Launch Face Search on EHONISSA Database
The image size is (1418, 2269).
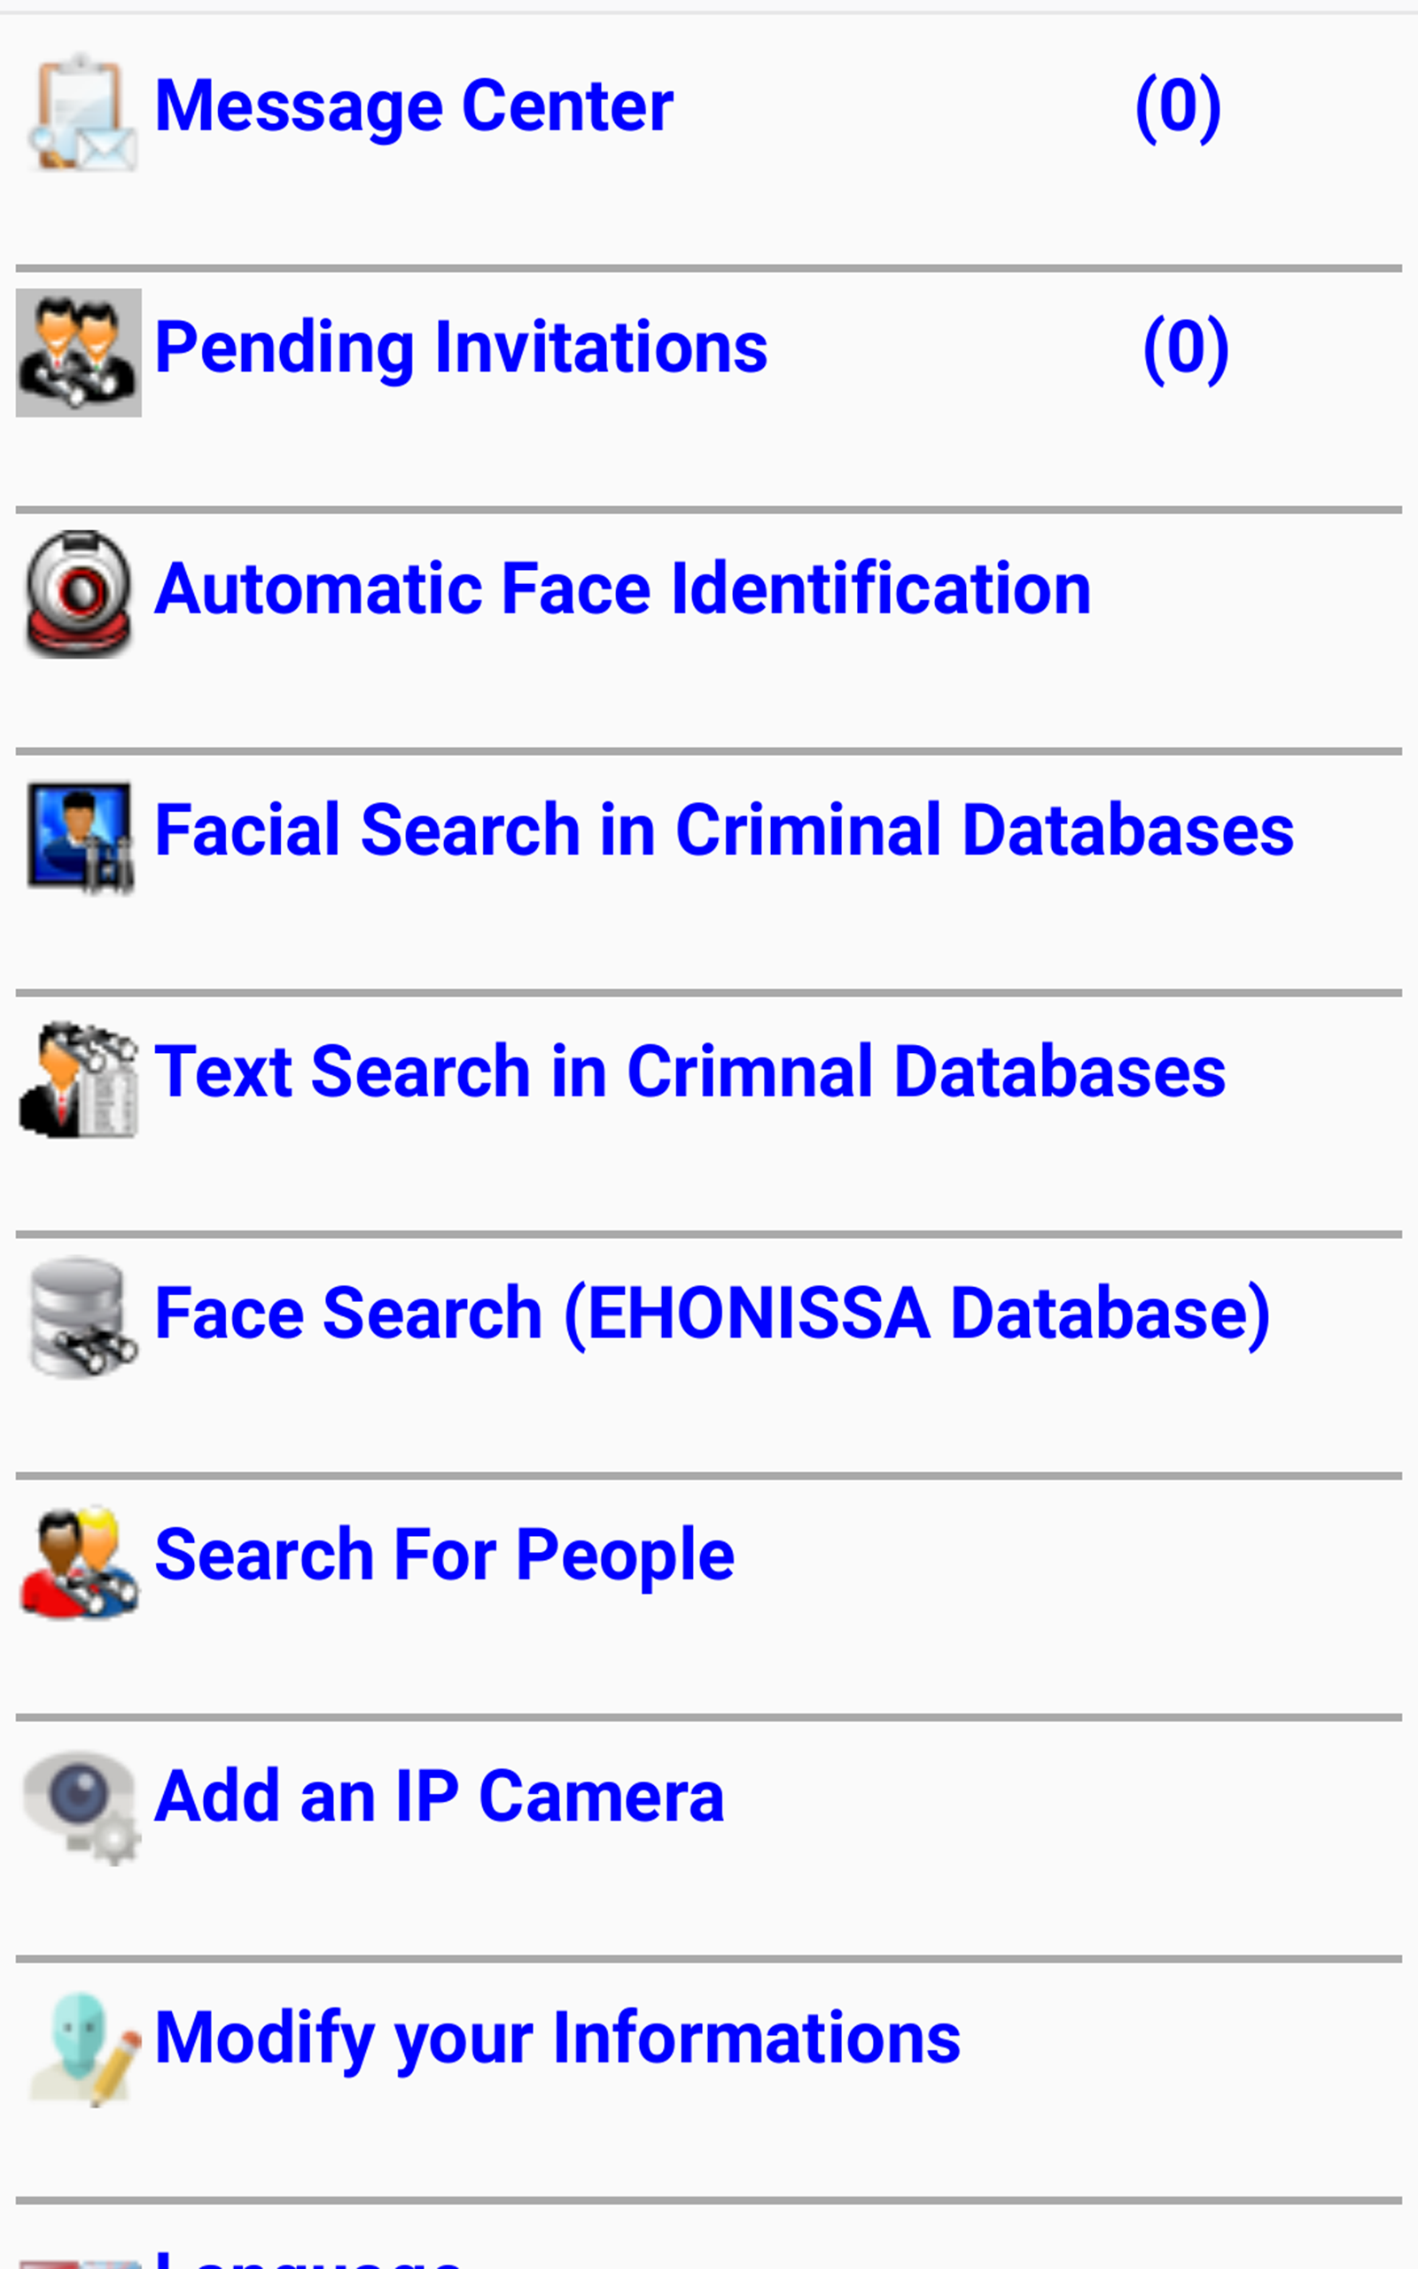[712, 1313]
